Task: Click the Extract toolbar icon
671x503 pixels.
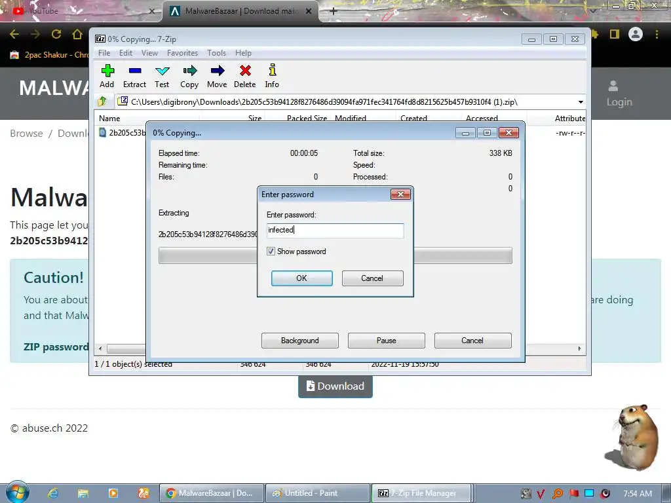Action: tap(135, 76)
